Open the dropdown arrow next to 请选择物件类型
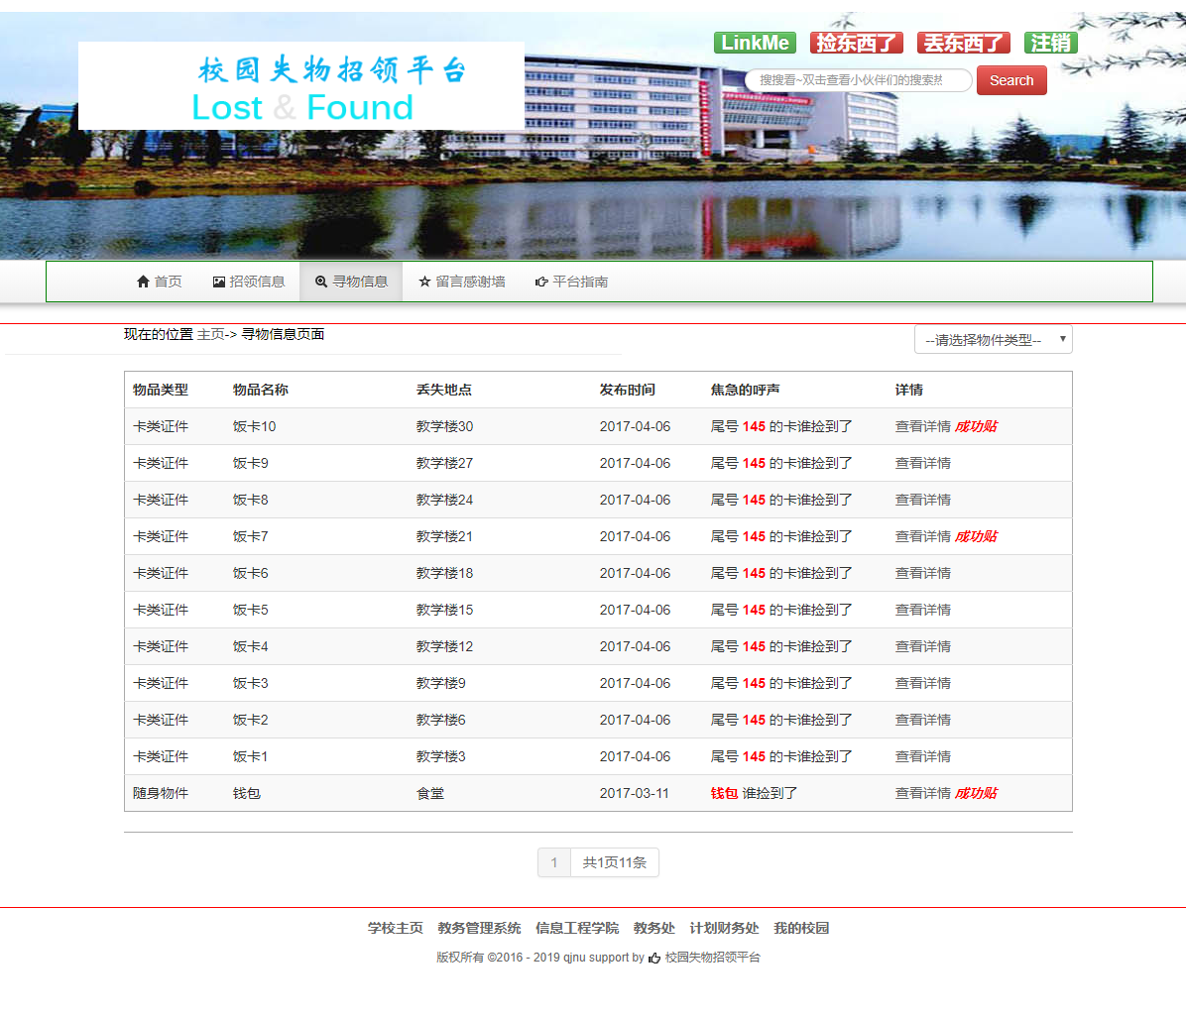This screenshot has width=1186, height=1020. (x=1063, y=339)
